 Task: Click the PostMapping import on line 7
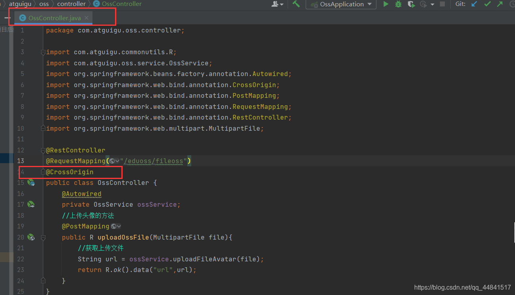(x=254, y=95)
